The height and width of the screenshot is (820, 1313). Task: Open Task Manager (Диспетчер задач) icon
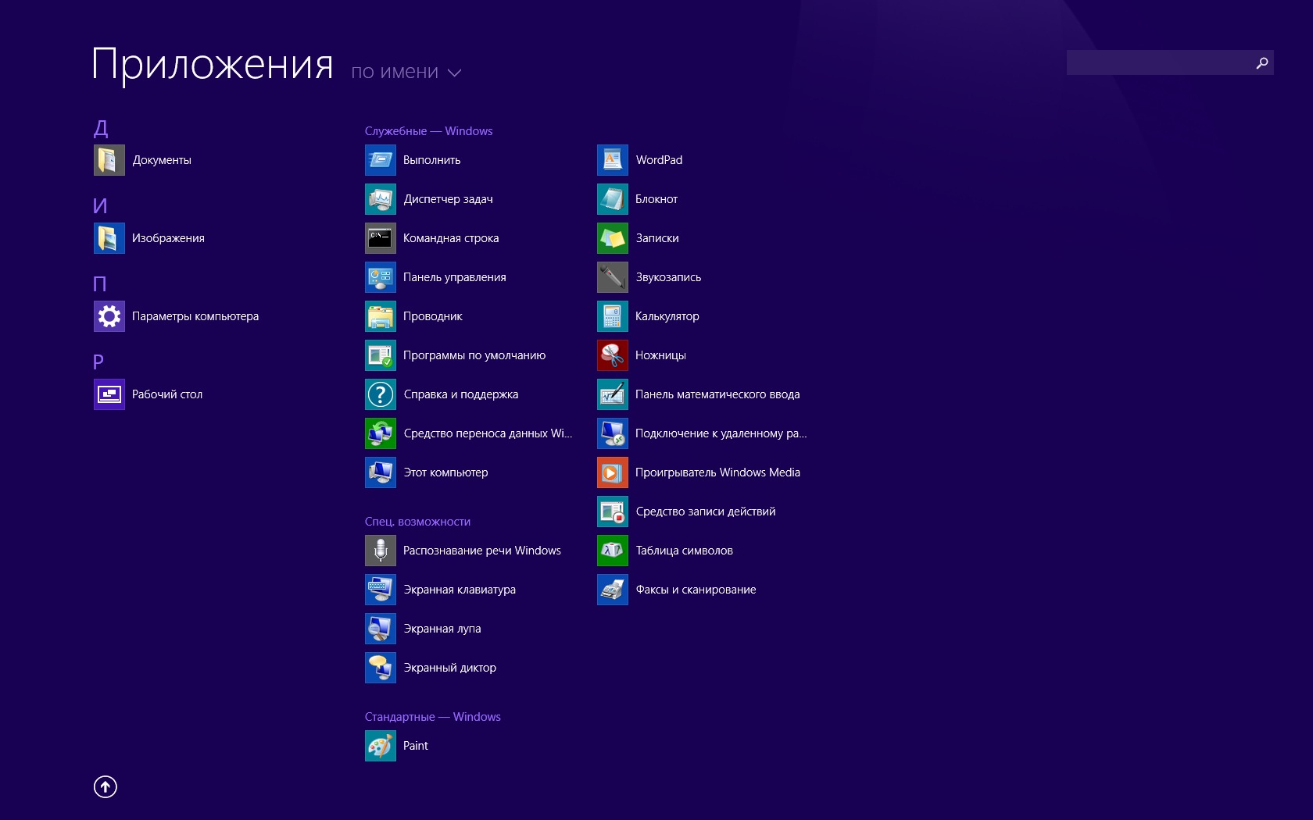pyautogui.click(x=380, y=199)
